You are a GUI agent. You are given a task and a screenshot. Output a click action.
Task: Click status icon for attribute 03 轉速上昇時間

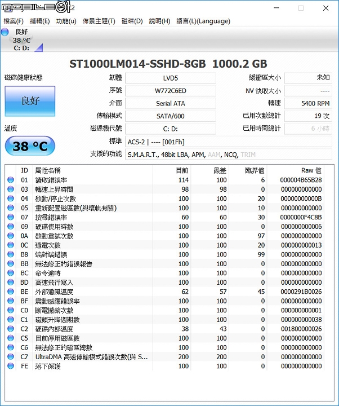coord(11,189)
